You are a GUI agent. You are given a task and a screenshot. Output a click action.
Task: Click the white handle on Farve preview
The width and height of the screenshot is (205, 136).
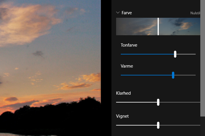(158, 27)
